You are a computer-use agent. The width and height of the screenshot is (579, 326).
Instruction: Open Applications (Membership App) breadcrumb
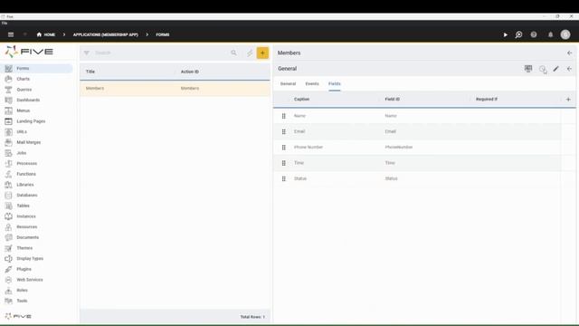[106, 34]
